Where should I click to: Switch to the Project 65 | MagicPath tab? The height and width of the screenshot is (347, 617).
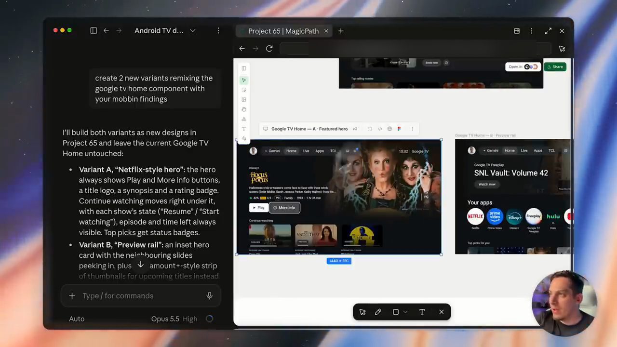[x=283, y=31]
